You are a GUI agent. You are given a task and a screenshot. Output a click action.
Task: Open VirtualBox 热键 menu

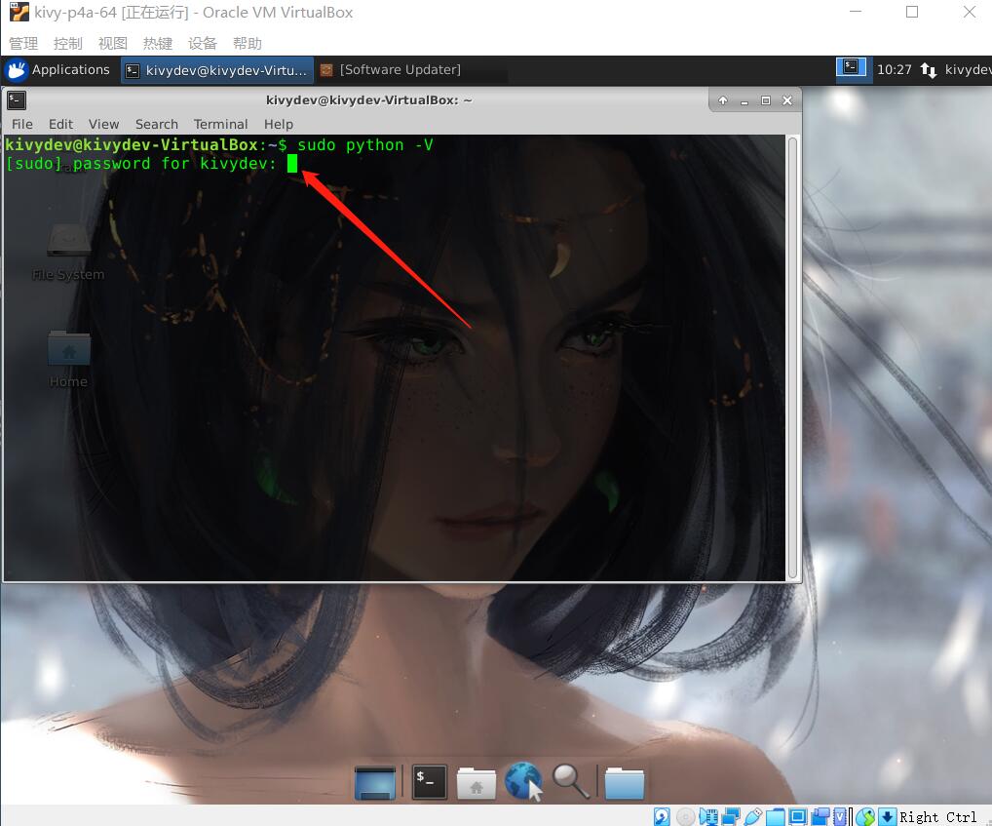158,43
